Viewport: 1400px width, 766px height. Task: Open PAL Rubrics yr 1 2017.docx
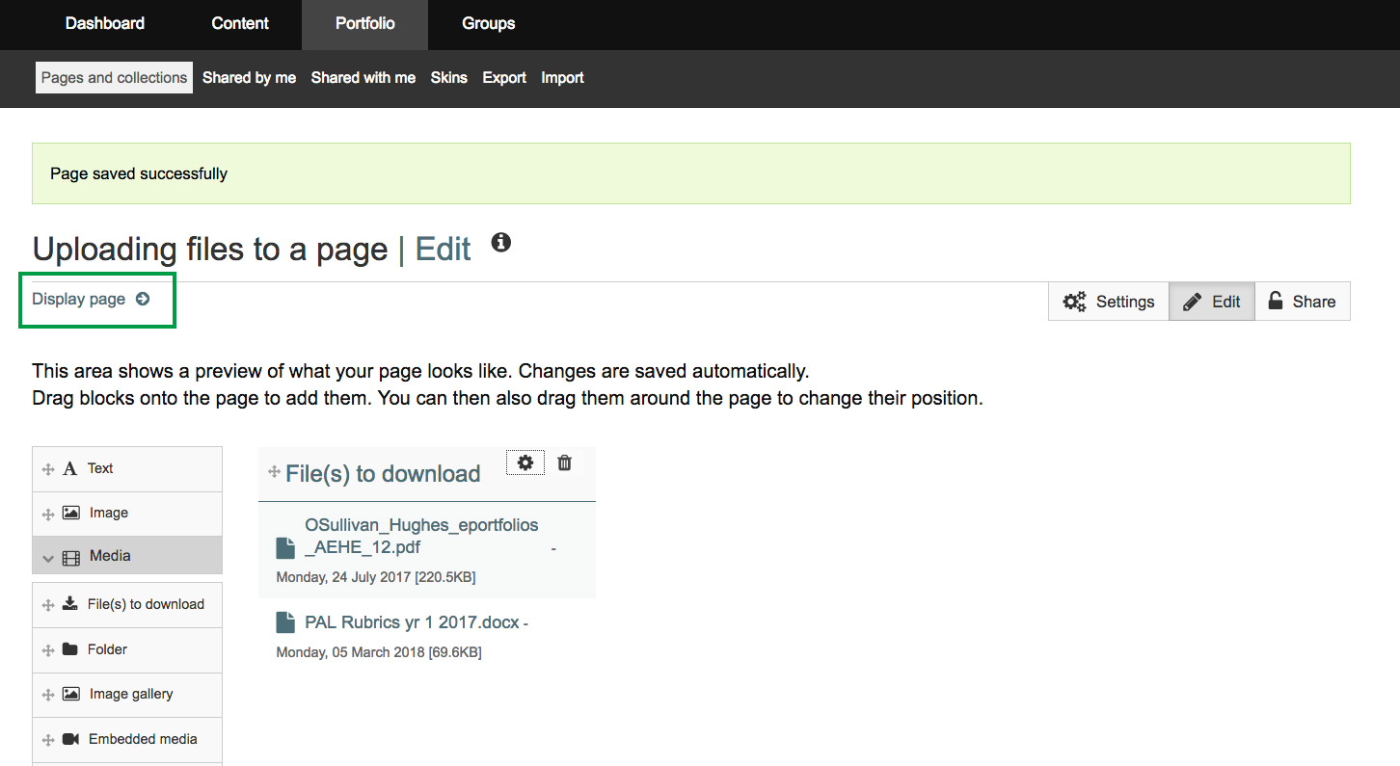coord(413,622)
